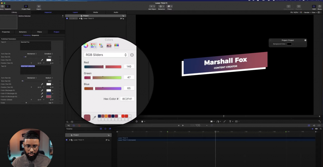
Task: Open the Render dropdown menu
Action: point(307,12)
